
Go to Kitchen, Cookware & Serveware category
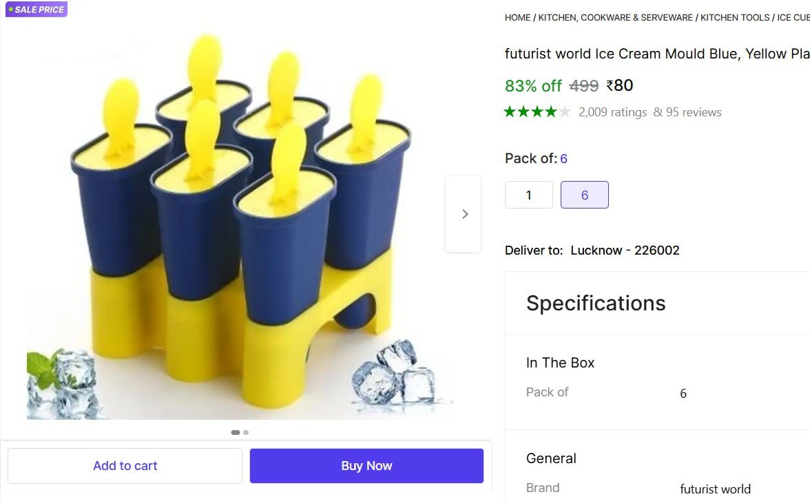(x=615, y=18)
